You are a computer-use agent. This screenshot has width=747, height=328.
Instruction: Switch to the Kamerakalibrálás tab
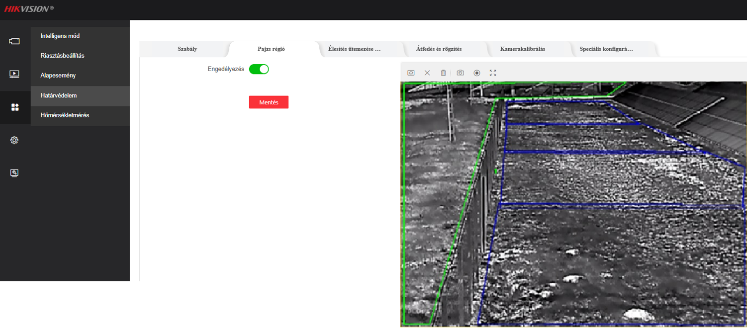[x=523, y=49]
